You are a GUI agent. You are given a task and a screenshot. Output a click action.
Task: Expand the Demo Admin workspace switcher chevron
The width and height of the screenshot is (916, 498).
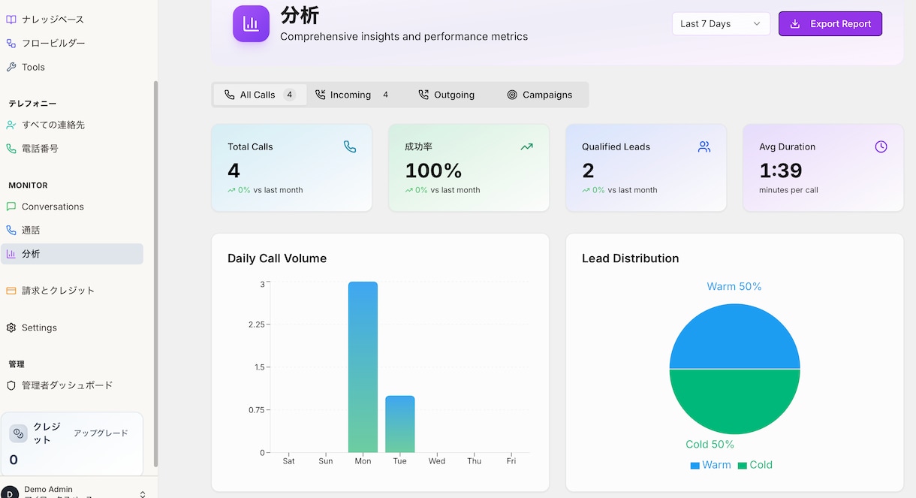pos(143,493)
